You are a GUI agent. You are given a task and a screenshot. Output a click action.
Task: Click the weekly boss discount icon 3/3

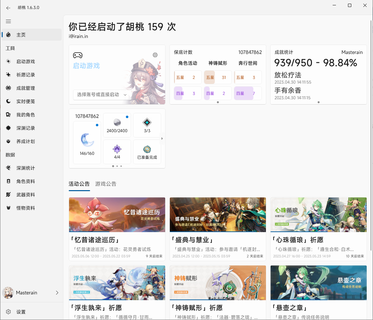click(x=147, y=122)
